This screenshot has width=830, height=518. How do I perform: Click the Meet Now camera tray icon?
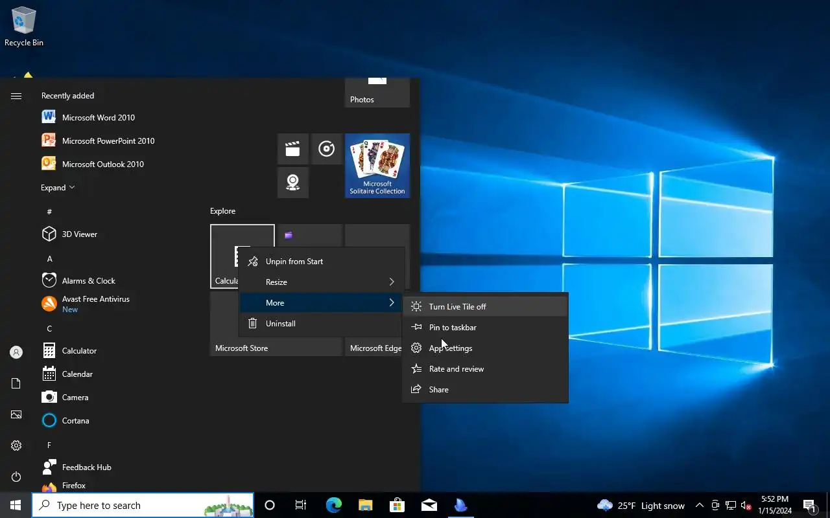click(x=715, y=506)
